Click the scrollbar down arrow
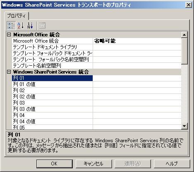 coord(184,126)
